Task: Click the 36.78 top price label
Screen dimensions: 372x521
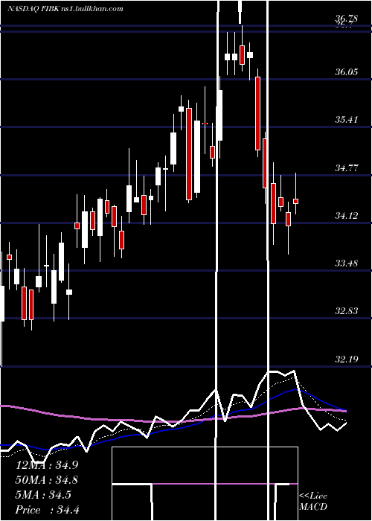Action: (x=347, y=19)
